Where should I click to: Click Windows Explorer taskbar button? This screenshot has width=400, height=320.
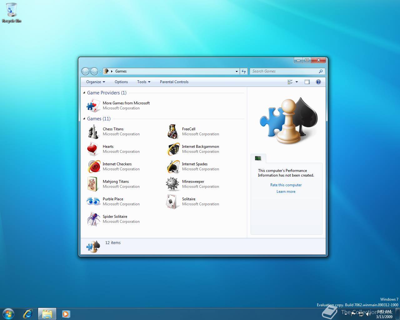click(x=47, y=314)
